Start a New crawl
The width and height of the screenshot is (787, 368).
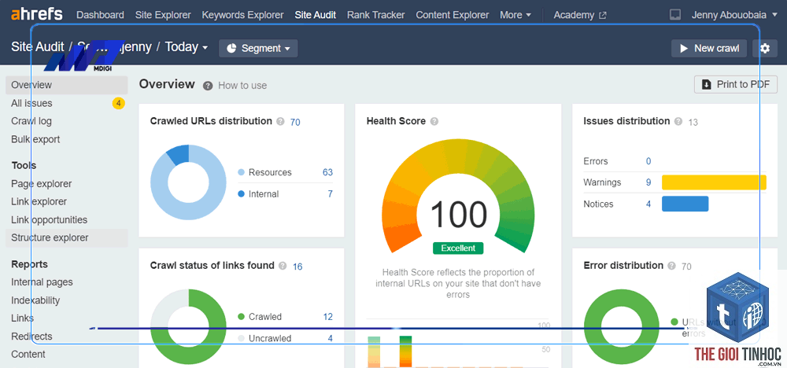pos(709,49)
